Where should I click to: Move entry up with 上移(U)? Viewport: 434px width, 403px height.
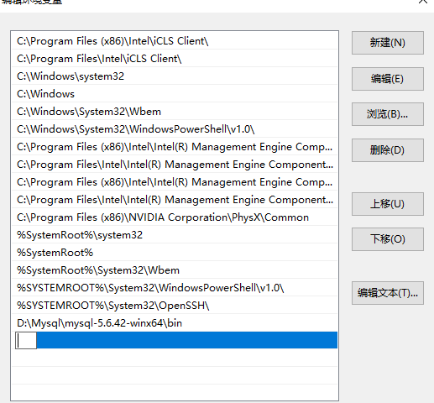pyautogui.click(x=388, y=204)
